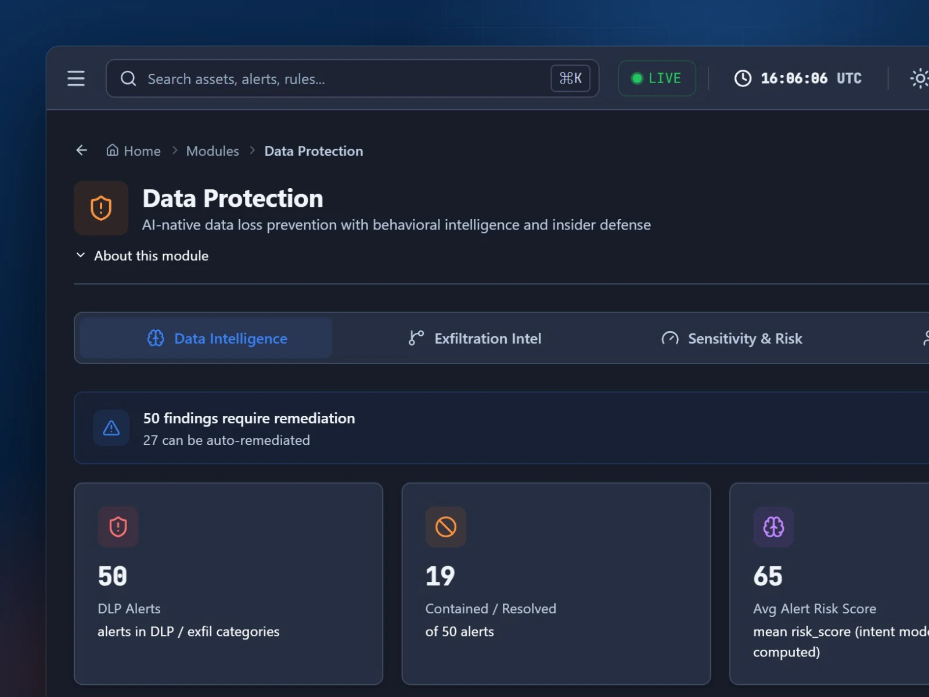Image resolution: width=929 pixels, height=697 pixels.
Task: Click the purple brain icon on Risk Score card
Action: pos(773,527)
